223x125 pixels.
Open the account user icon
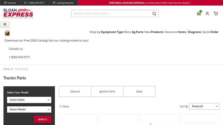coord(207,13)
